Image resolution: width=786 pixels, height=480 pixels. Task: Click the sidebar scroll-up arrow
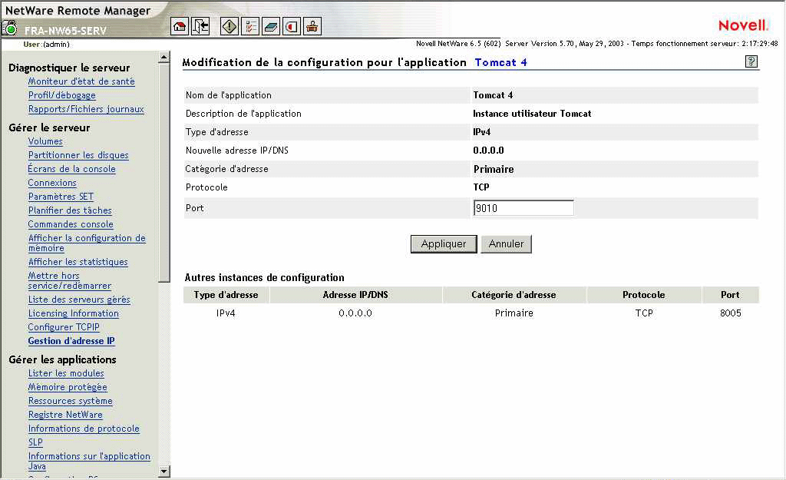pos(164,57)
